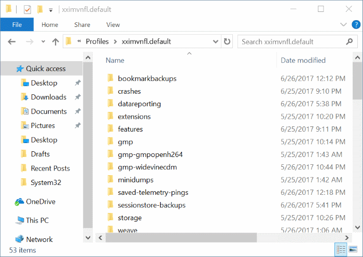Viewport: 363px width, 257px height.
Task: Select OneDrive in navigation pane
Action: (40, 202)
